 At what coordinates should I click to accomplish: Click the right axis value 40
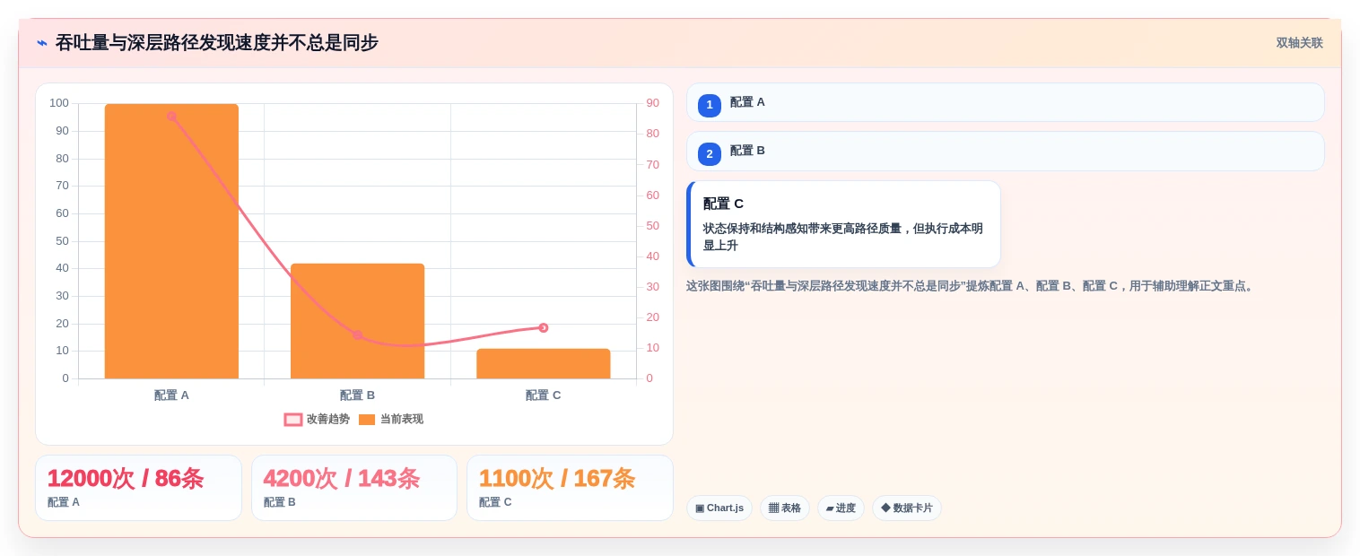(x=652, y=256)
